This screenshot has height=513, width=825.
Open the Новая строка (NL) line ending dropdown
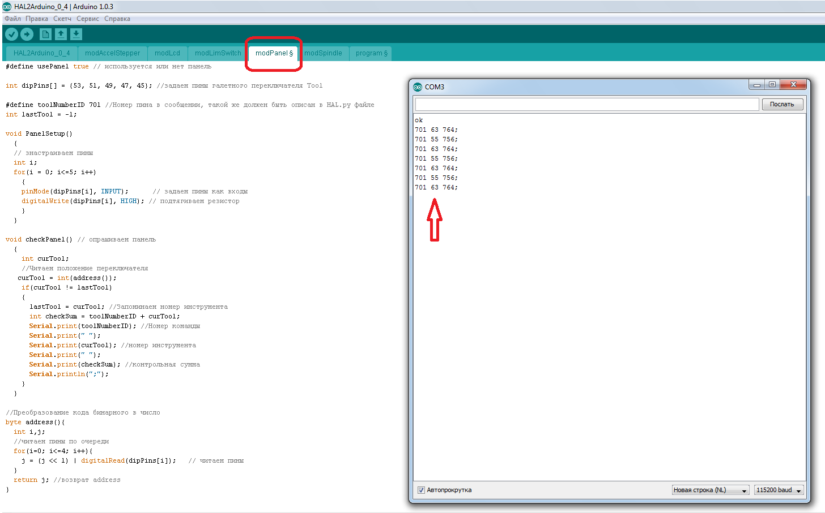(x=711, y=490)
